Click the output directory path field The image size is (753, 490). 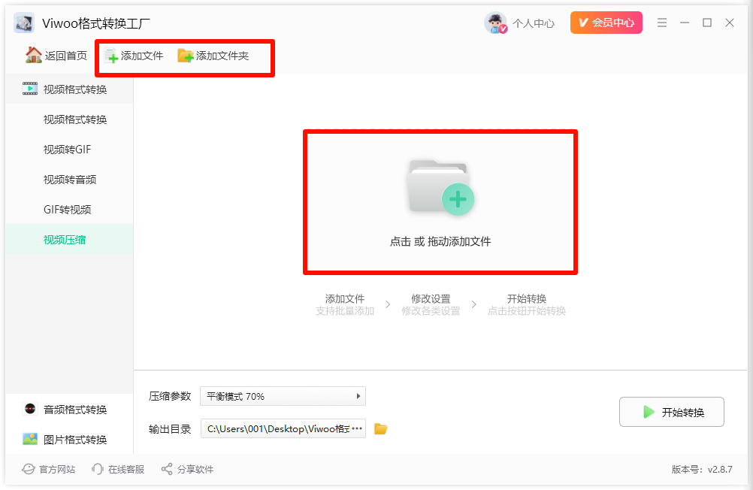click(283, 428)
